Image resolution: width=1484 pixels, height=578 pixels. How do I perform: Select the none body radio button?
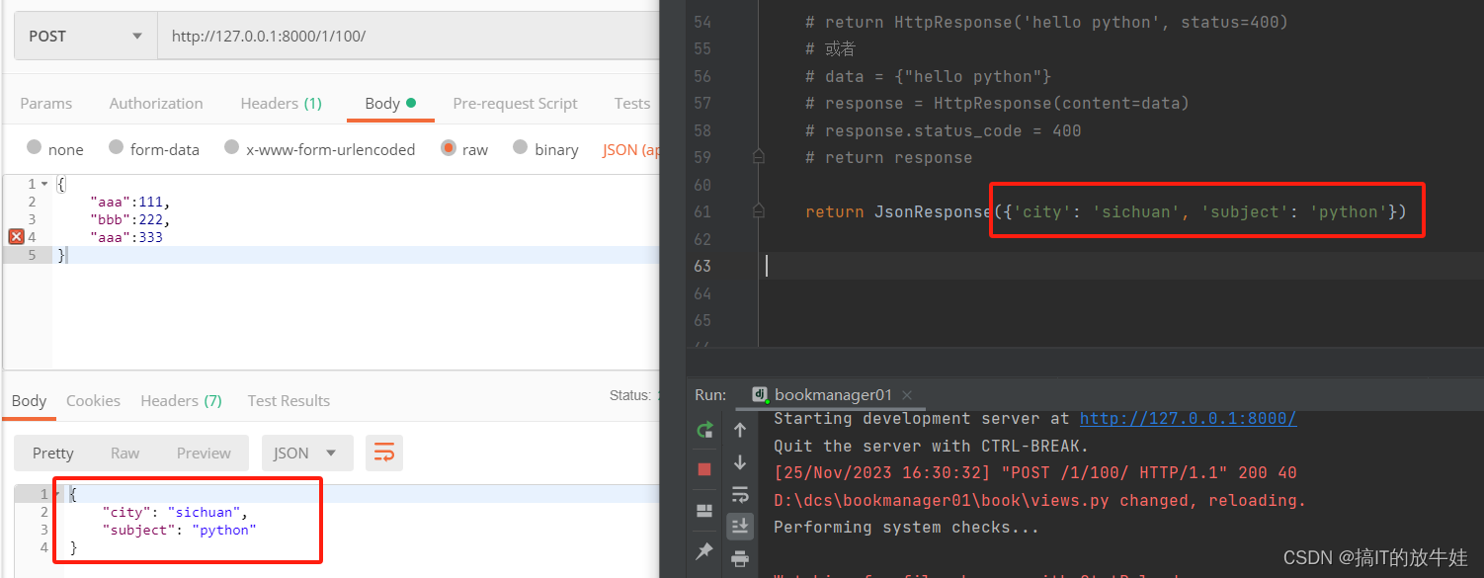35,148
